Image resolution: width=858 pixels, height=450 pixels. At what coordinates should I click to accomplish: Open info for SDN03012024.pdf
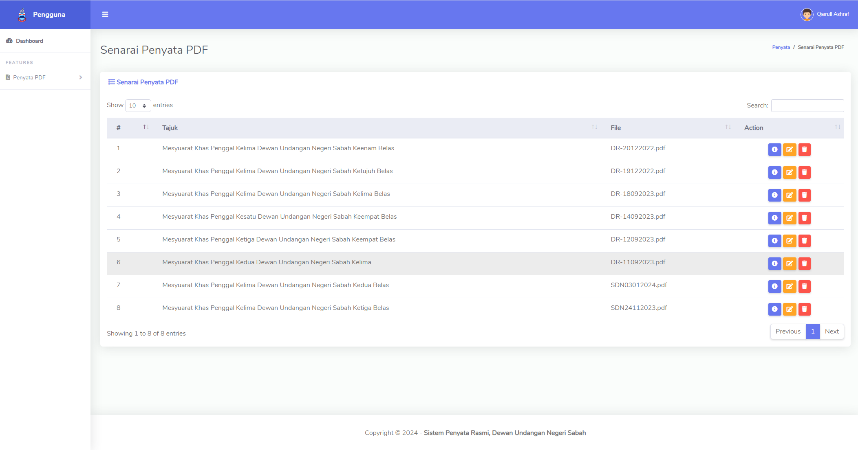coord(774,286)
